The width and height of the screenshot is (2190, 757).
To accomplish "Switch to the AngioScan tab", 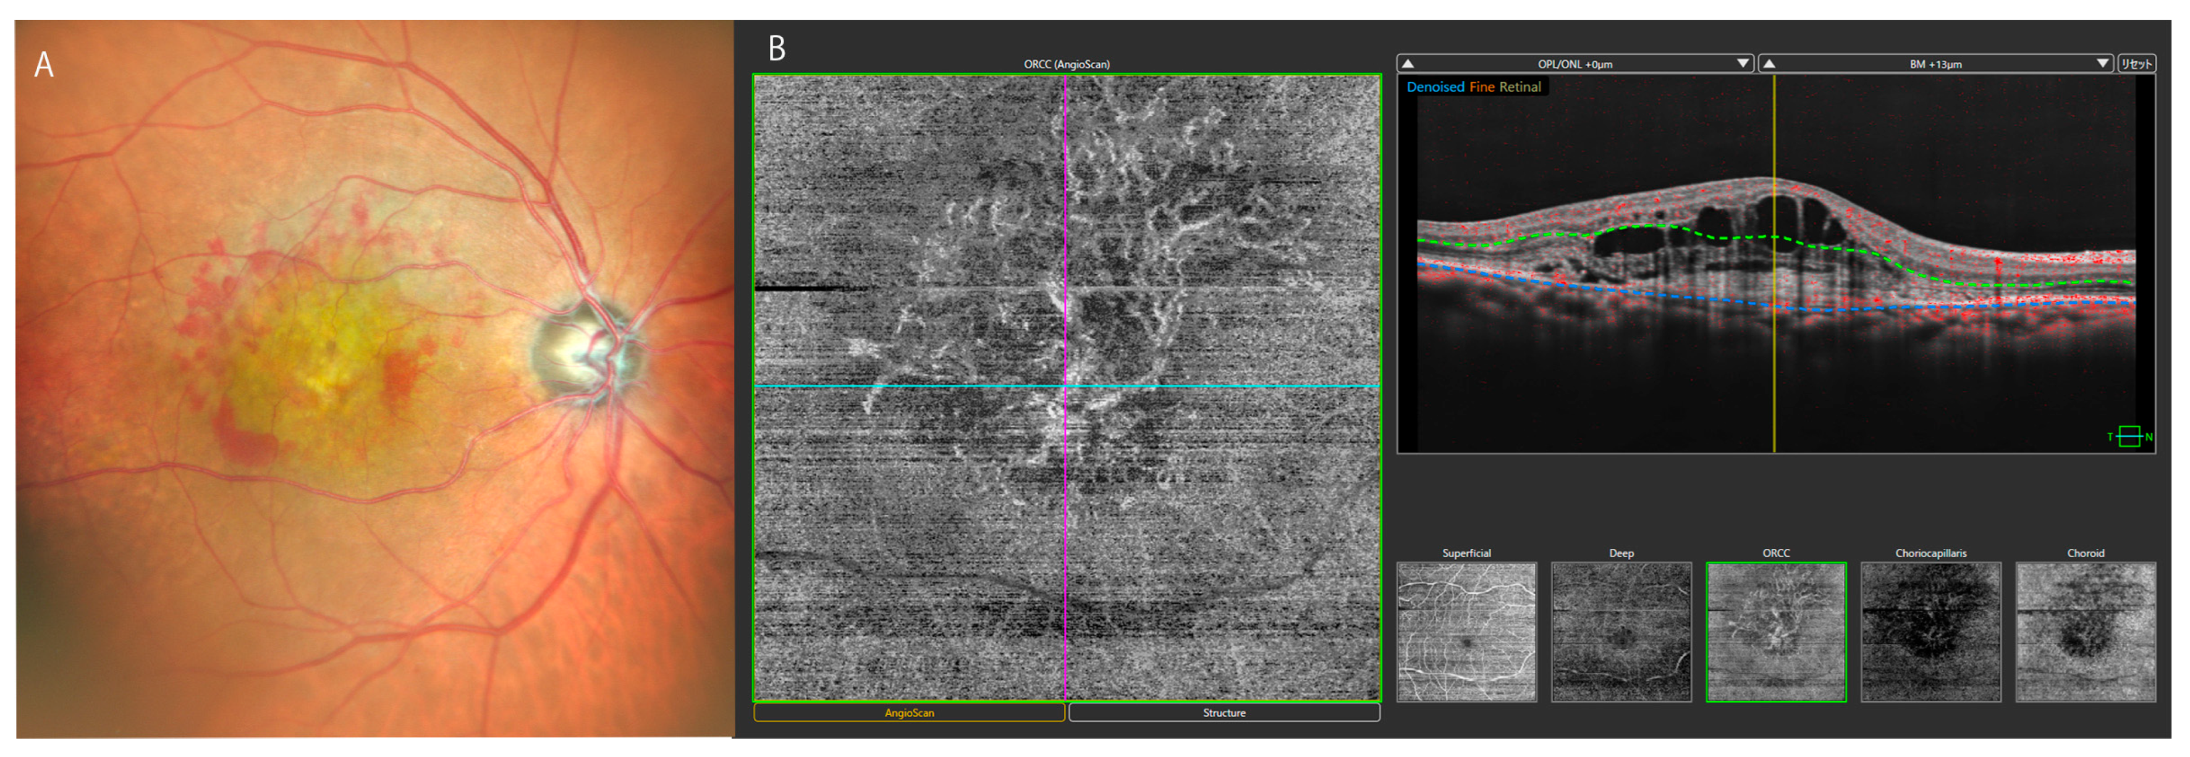I will [x=909, y=713].
